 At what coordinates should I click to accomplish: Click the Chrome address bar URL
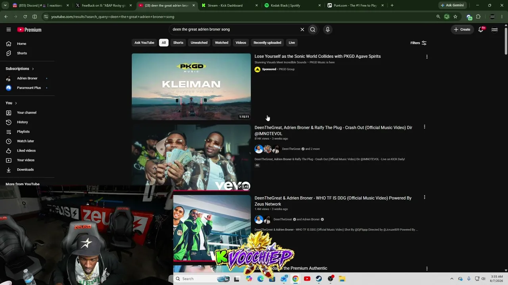point(113,17)
